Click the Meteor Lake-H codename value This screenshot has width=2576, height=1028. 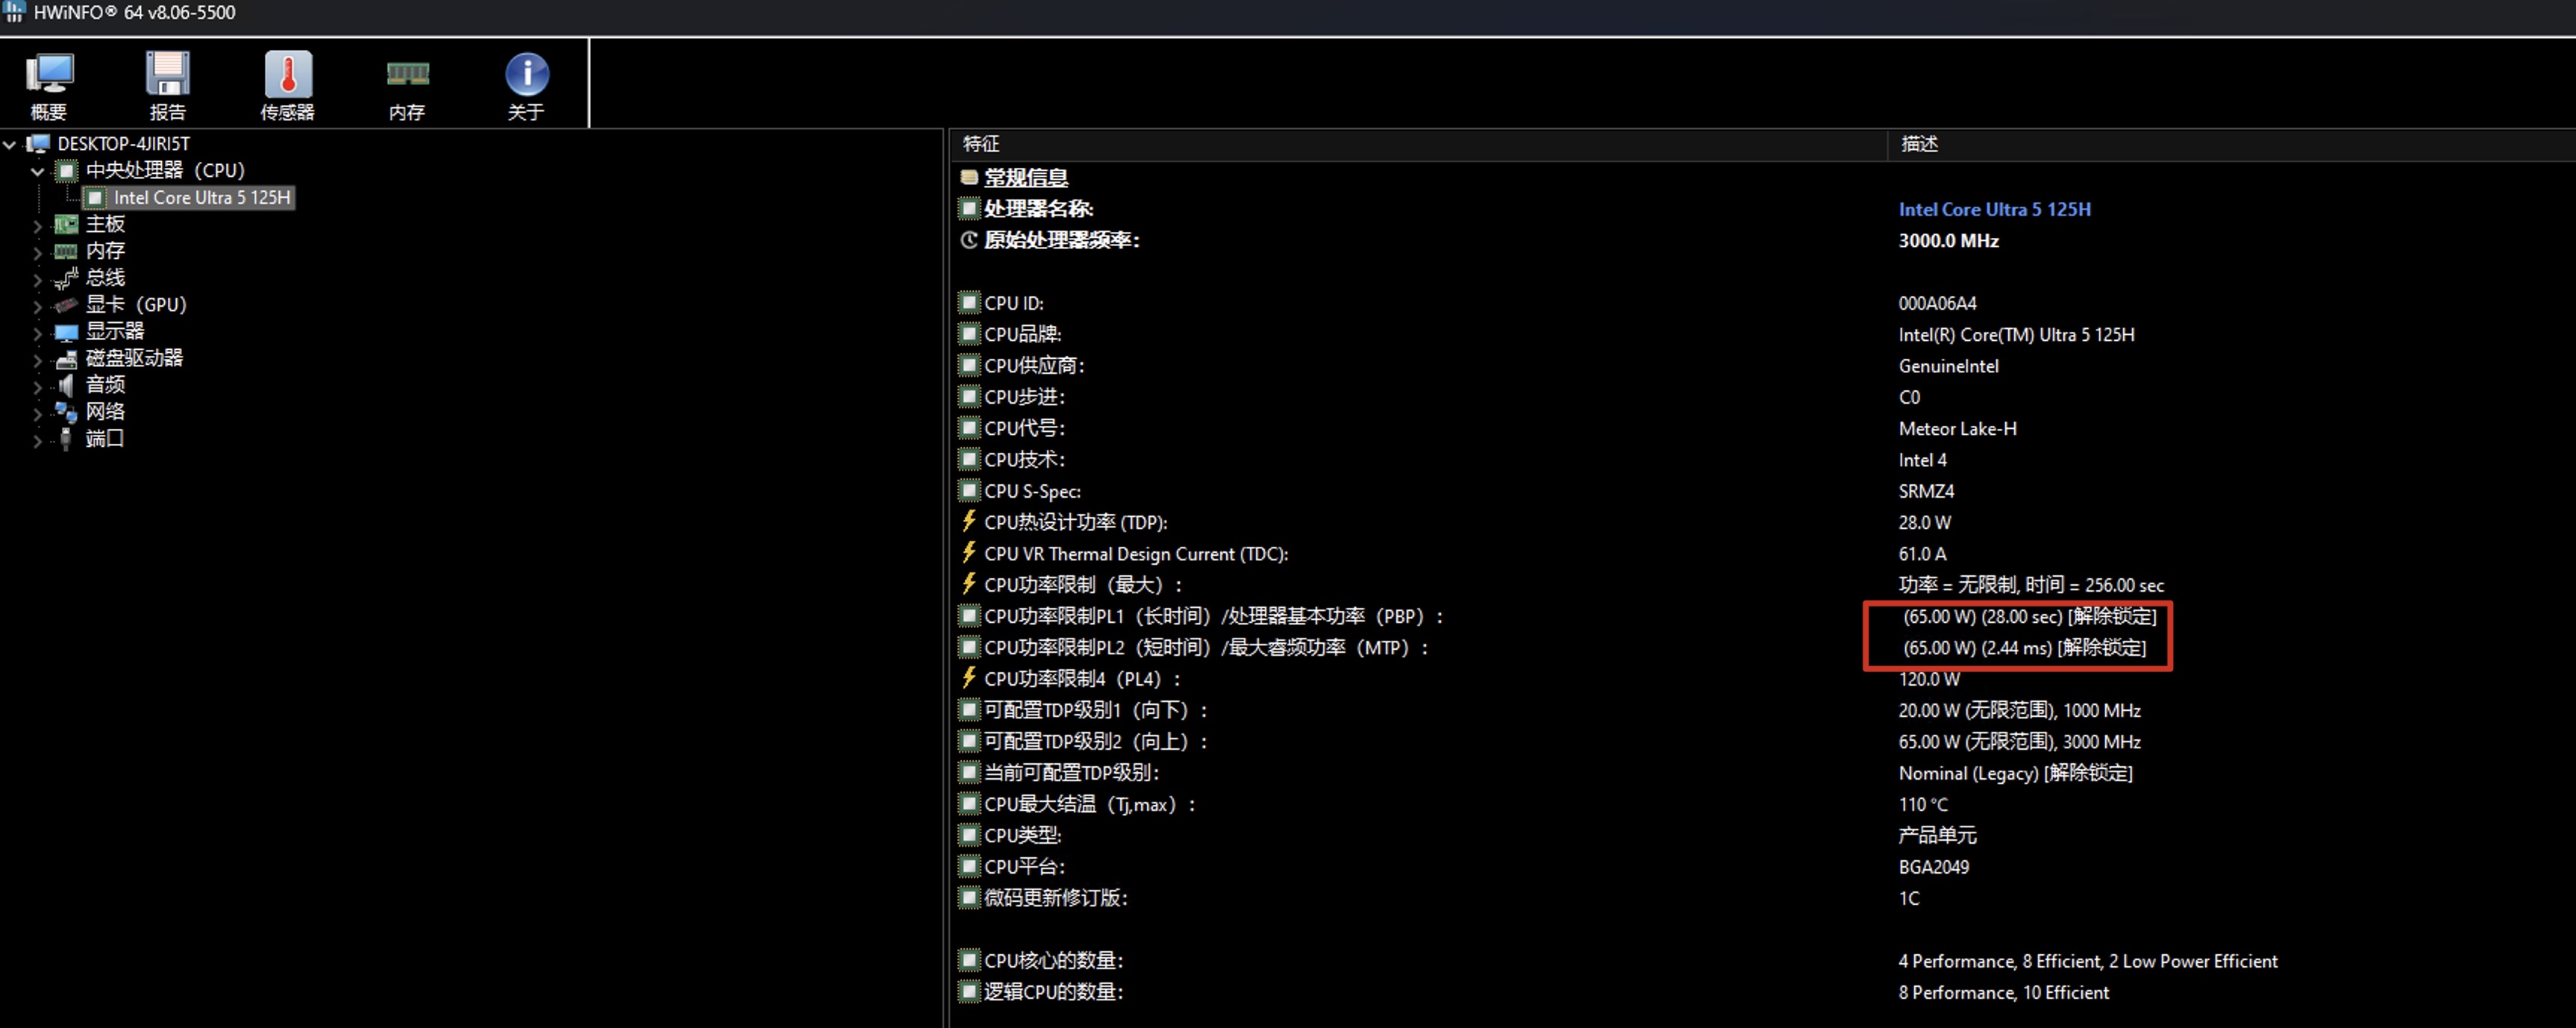point(1957,428)
